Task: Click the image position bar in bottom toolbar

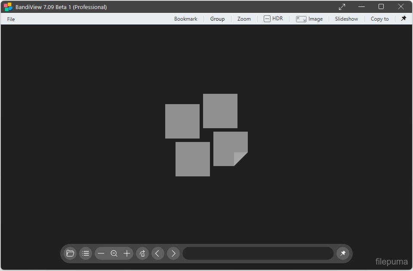Action: (258, 253)
